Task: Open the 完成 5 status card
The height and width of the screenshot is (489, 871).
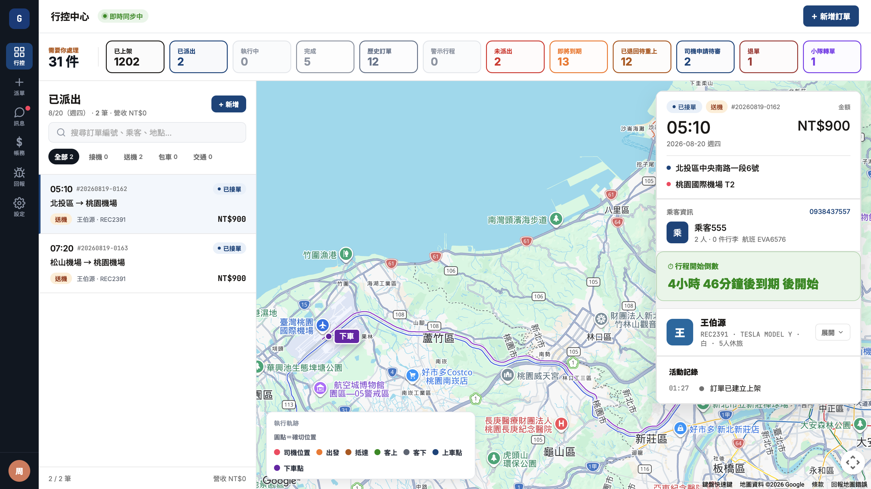Action: click(325, 57)
